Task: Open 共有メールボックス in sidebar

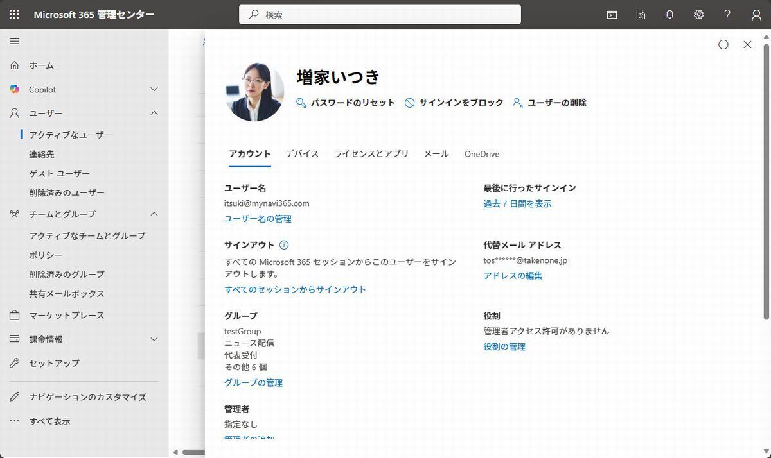Action: 67,293
